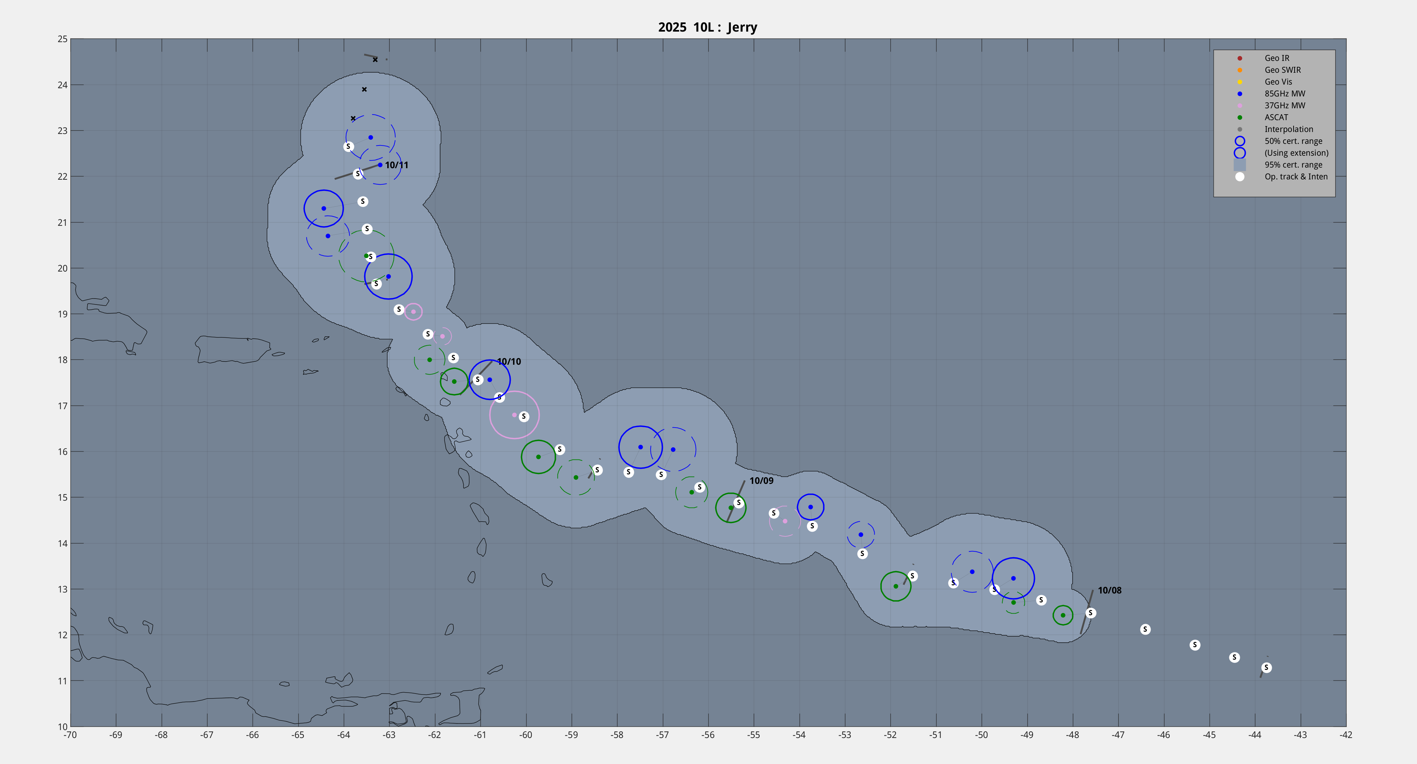1417x764 pixels.
Task: Click the Geo SWIR orange legend dot
Action: coord(1239,70)
